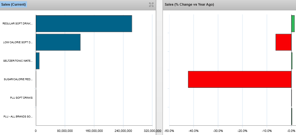Screen dimensions: 296x135
Task: Click the vertical divider between chart panels
Action: 159,67
